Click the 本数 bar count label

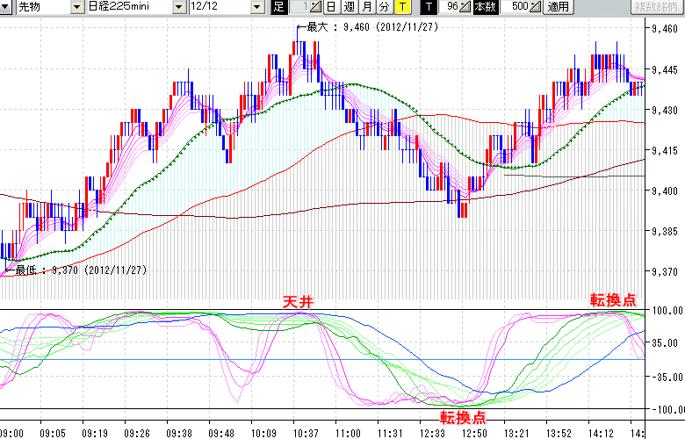click(485, 7)
